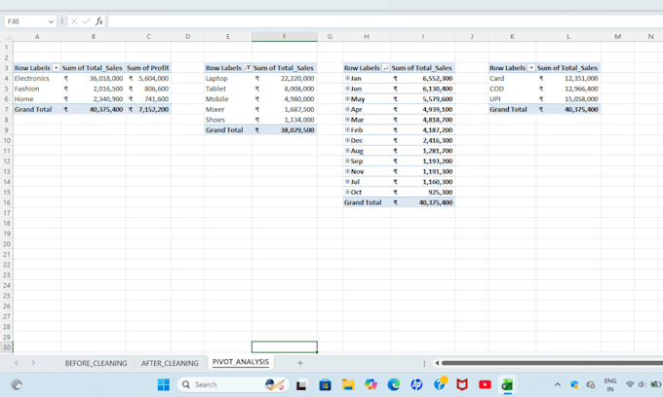
Task: Add a new sheet with plus button
Action: [x=299, y=363]
